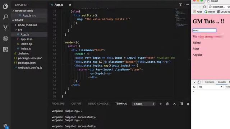Click the Header component line in code
Viewport: 230px width, 129px height.
[82, 54]
